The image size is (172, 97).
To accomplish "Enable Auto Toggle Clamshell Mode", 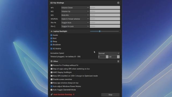I will point(51,90).
